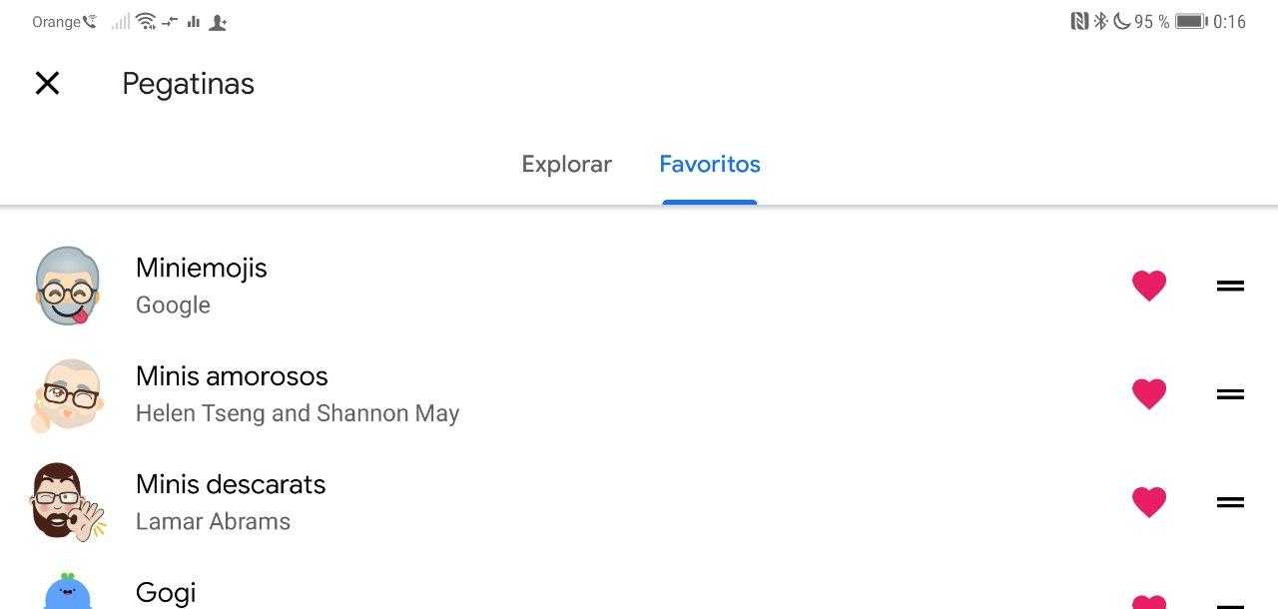Toggle the heart for Minis amorosos

click(1148, 393)
